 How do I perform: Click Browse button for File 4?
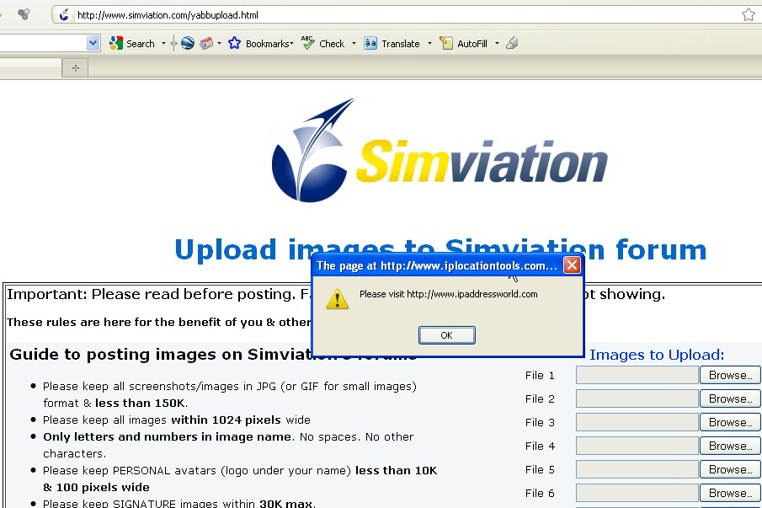pyautogui.click(x=729, y=447)
